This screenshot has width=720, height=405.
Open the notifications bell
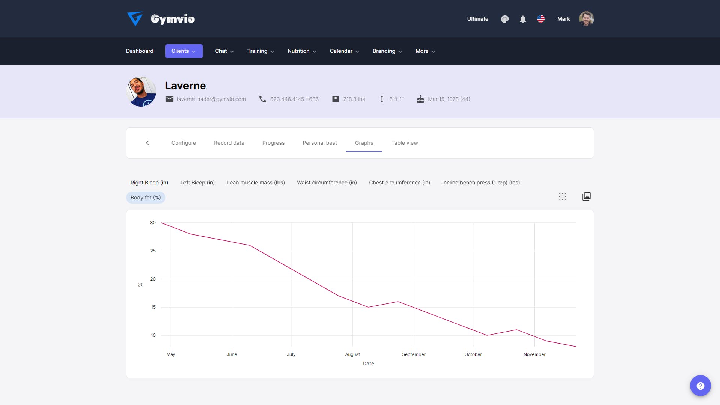[523, 19]
